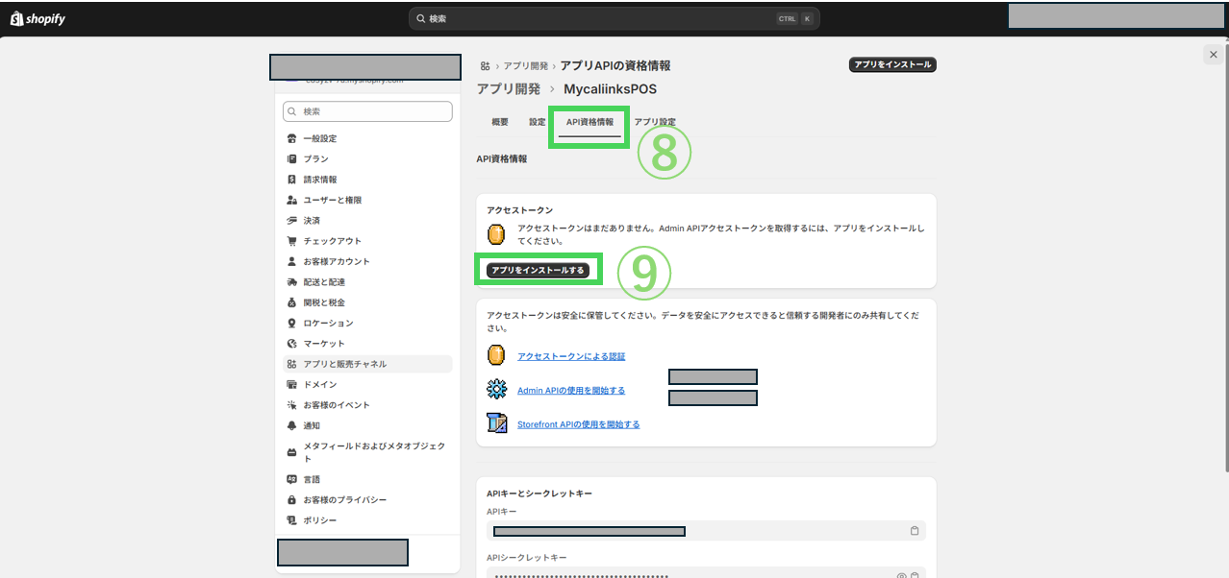Open アクセストークンによる認証 link
Screen dimensions: 1229x578
571,356
